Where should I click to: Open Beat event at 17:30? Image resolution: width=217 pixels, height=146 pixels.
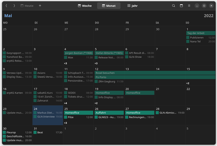pyautogui.click(x=48, y=132)
